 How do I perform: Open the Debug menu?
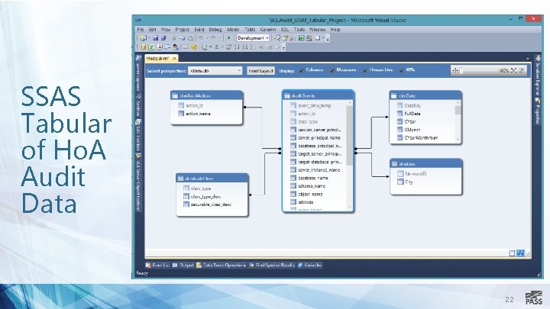(215, 30)
